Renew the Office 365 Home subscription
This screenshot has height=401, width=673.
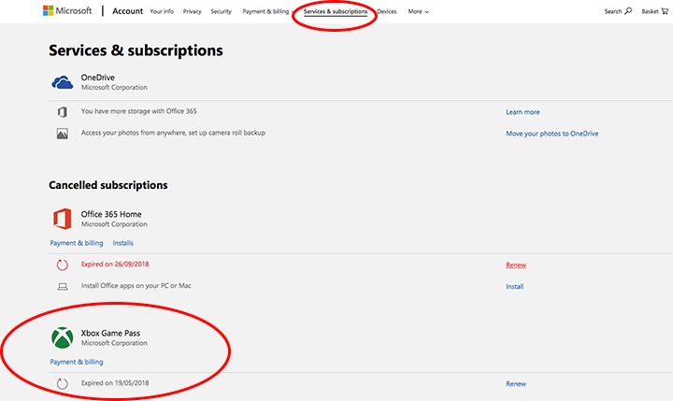tap(516, 265)
